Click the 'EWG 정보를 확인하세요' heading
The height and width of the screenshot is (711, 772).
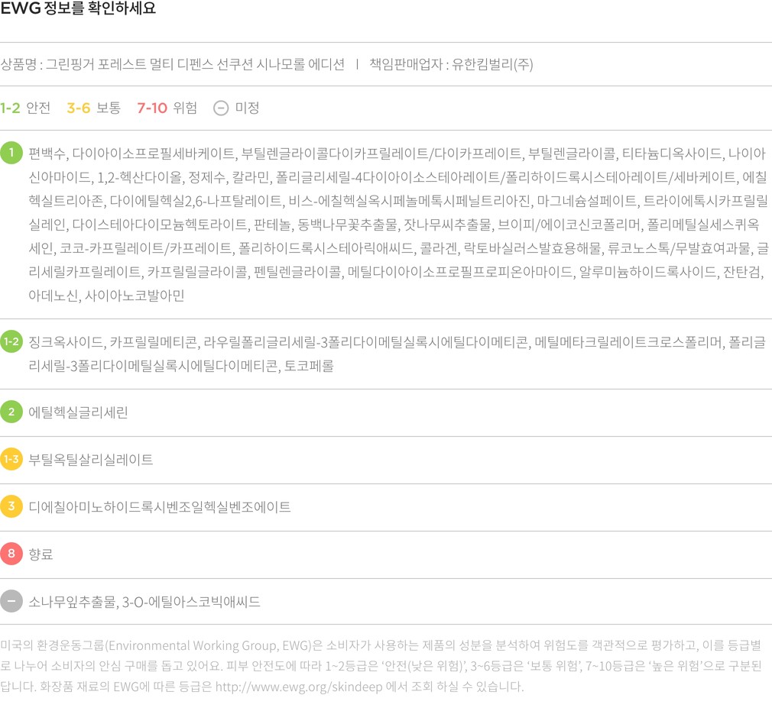[78, 9]
